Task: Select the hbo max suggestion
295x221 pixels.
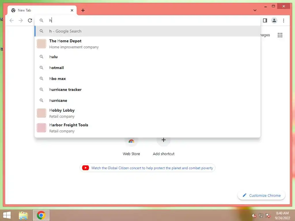Action: coord(148,79)
